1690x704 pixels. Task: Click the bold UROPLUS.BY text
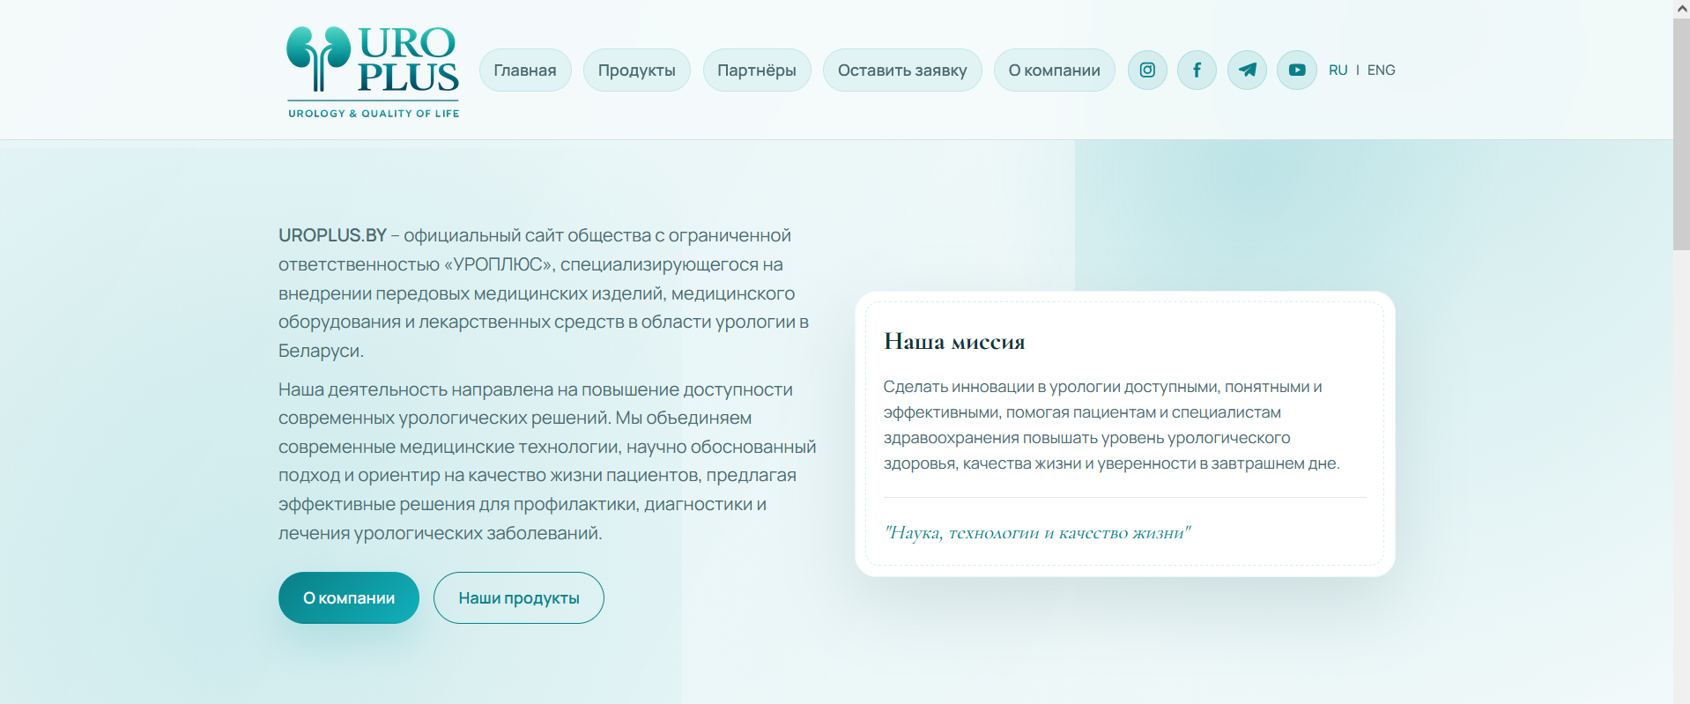pyautogui.click(x=332, y=236)
